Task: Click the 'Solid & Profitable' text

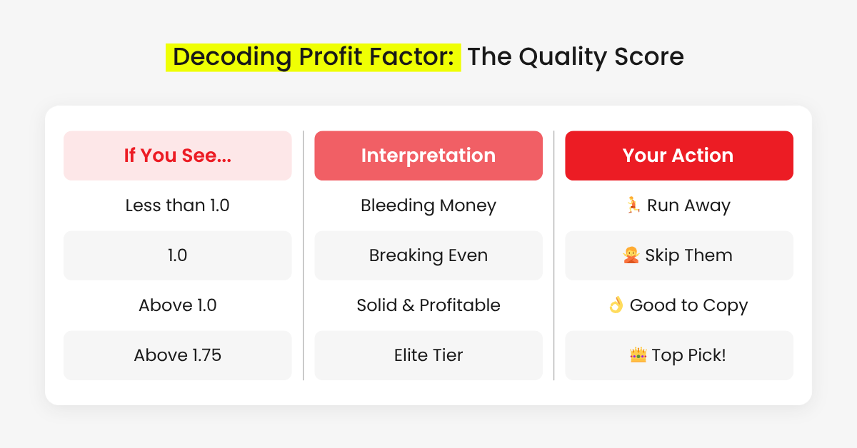Action: coord(428,305)
